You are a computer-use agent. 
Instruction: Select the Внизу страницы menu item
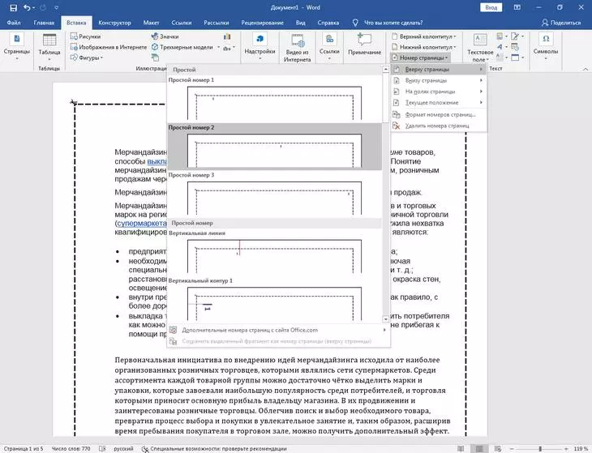(x=438, y=80)
